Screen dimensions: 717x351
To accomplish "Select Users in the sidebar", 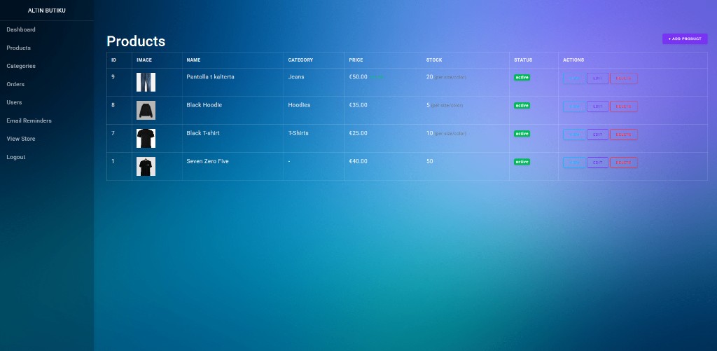I will pyautogui.click(x=14, y=102).
